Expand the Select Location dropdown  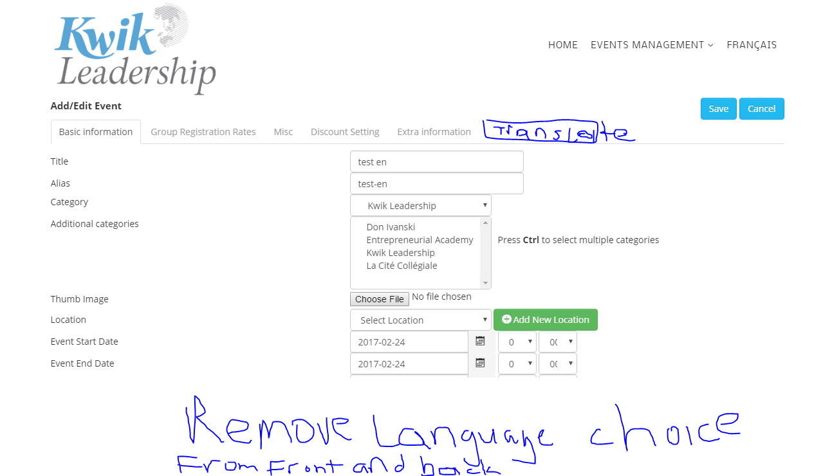point(421,320)
